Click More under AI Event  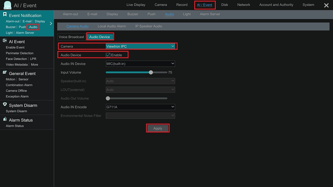click(34, 64)
